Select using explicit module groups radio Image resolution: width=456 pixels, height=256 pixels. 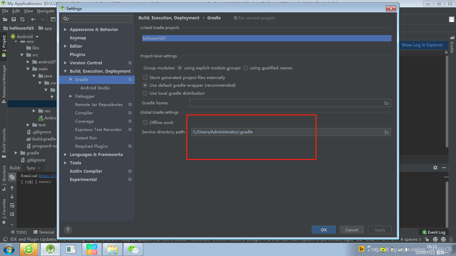[x=180, y=68]
